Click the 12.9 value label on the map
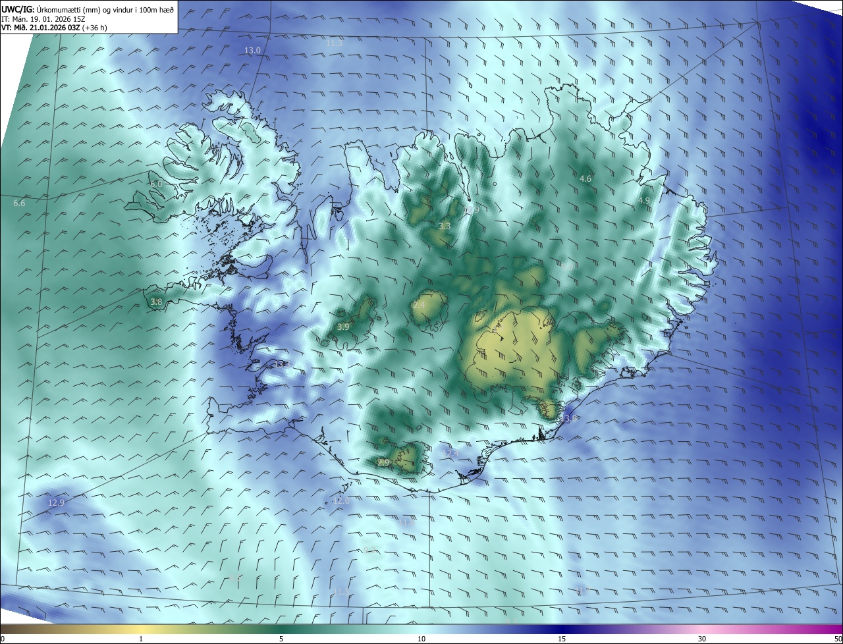Screen dimensions: 843x644 57,503
